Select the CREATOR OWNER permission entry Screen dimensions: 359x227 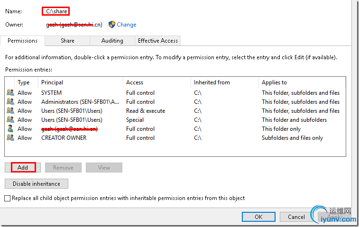click(x=64, y=138)
